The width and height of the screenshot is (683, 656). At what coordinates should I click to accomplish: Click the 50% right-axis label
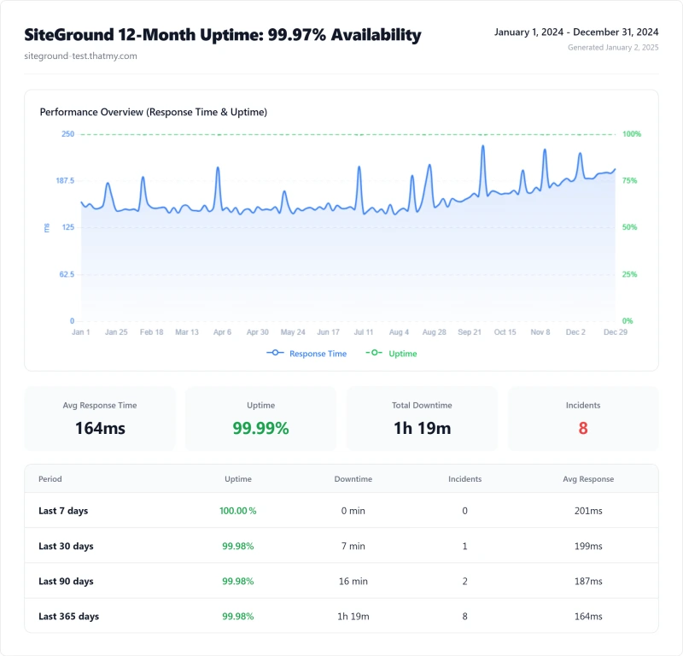(x=629, y=227)
